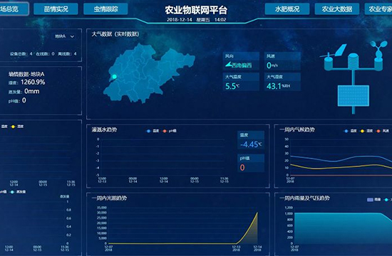Screen dimensions: 392x256
Task: Click the 农业物联网平台 title
Action: tap(196, 10)
